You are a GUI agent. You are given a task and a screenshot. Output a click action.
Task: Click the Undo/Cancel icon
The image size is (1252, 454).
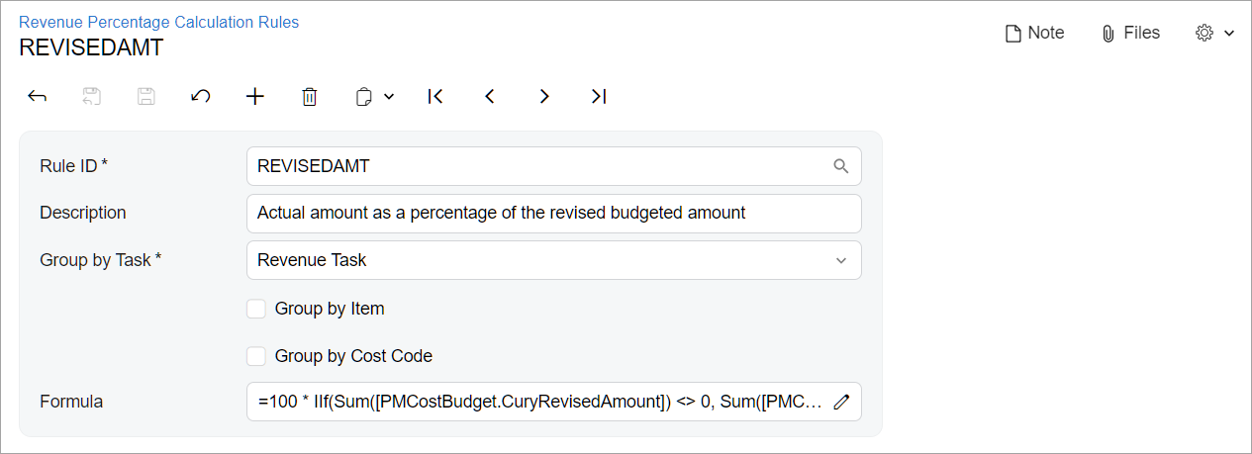click(x=201, y=96)
